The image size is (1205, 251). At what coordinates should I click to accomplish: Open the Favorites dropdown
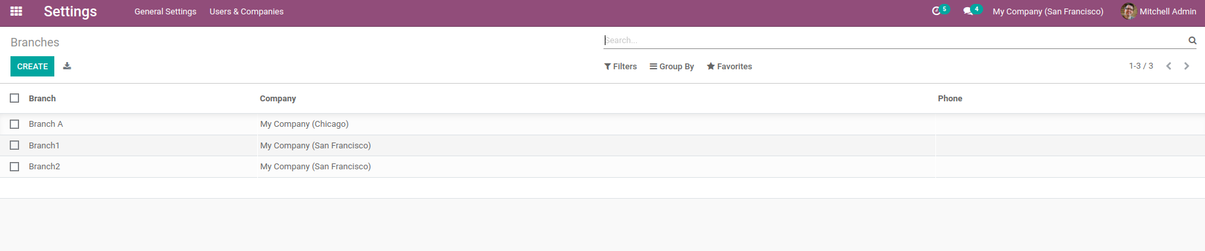tap(729, 67)
